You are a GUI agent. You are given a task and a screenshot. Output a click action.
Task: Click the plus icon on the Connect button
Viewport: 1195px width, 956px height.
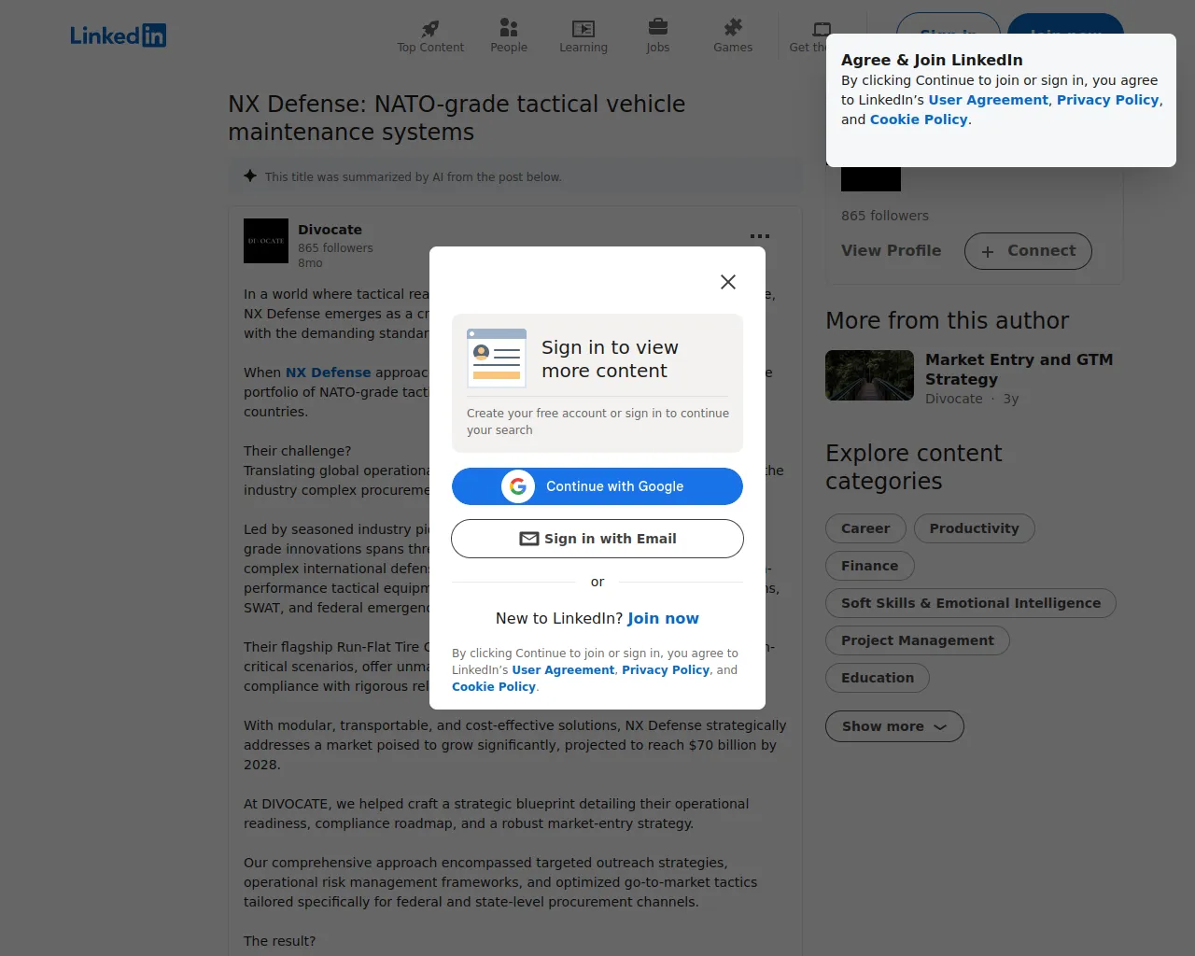986,251
